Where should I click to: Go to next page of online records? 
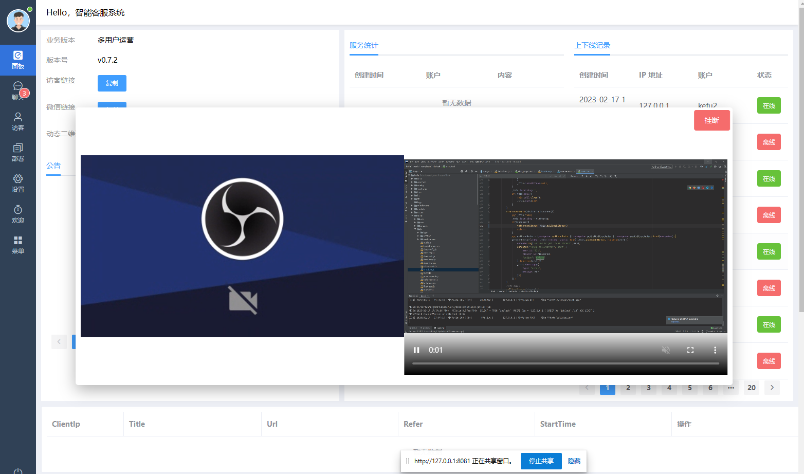pyautogui.click(x=772, y=388)
